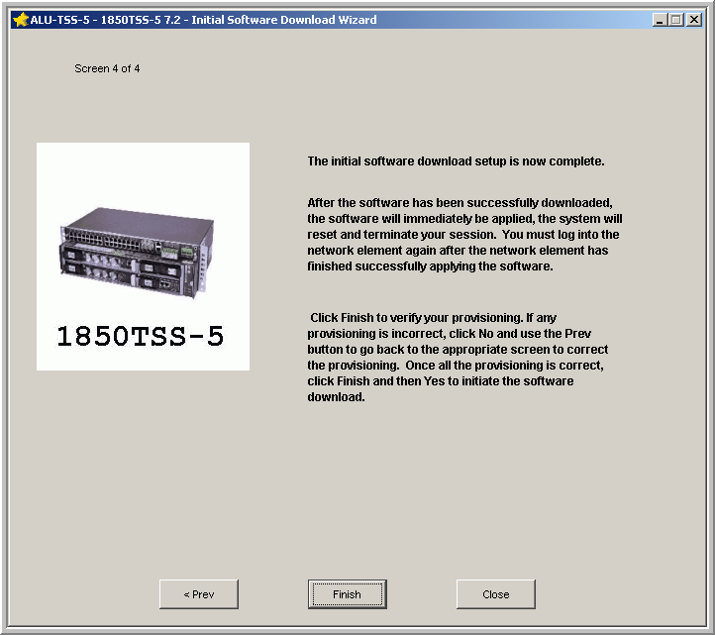The height and width of the screenshot is (635, 715).
Task: Click the window title bar text
Action: (x=203, y=20)
